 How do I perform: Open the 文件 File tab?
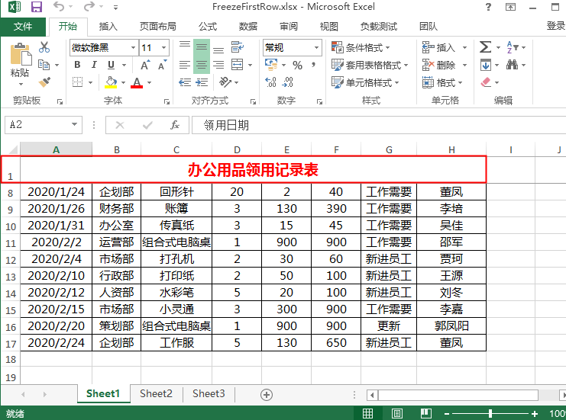23,26
